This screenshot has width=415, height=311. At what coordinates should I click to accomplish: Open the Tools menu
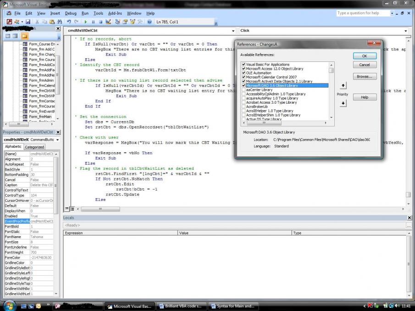[98, 13]
